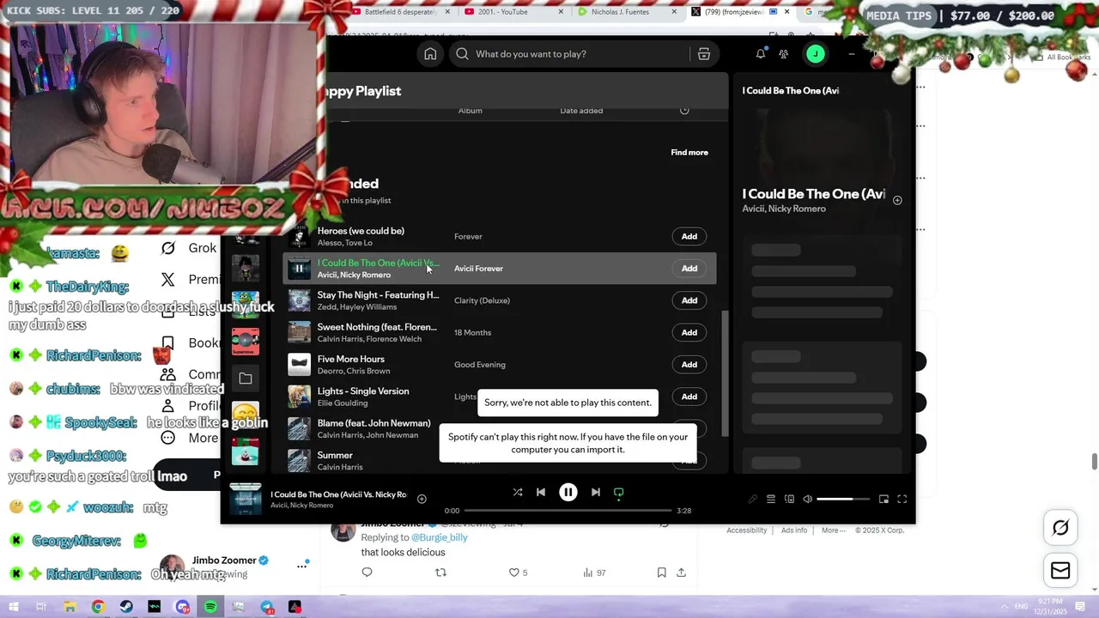Click 'Sweet Nothing' album art thumbnail

pyautogui.click(x=299, y=332)
